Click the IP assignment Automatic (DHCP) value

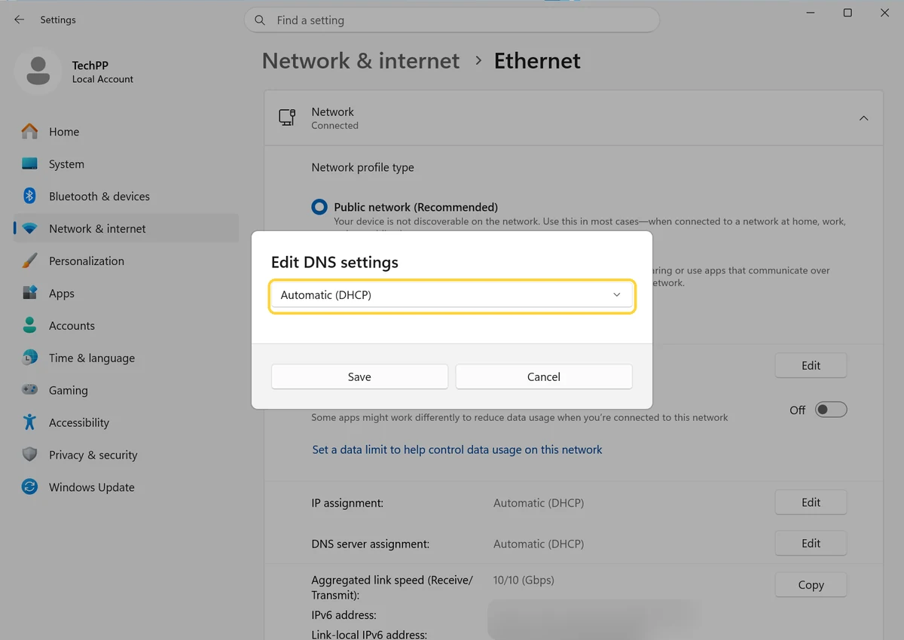(539, 502)
